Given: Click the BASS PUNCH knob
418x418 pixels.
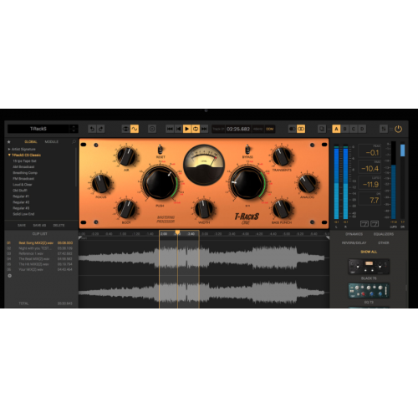Looking at the screenshot, I should tap(282, 209).
